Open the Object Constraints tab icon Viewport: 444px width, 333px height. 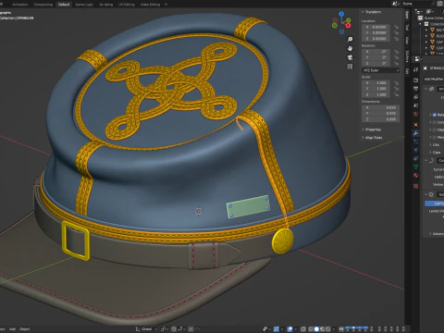pos(415,158)
